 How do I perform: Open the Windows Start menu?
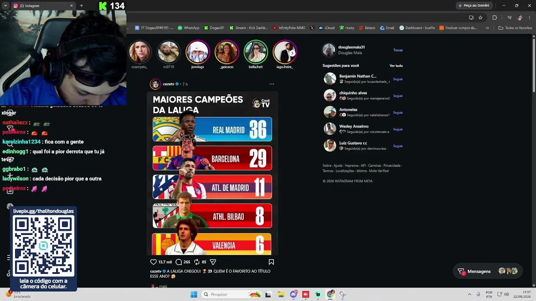point(194,294)
